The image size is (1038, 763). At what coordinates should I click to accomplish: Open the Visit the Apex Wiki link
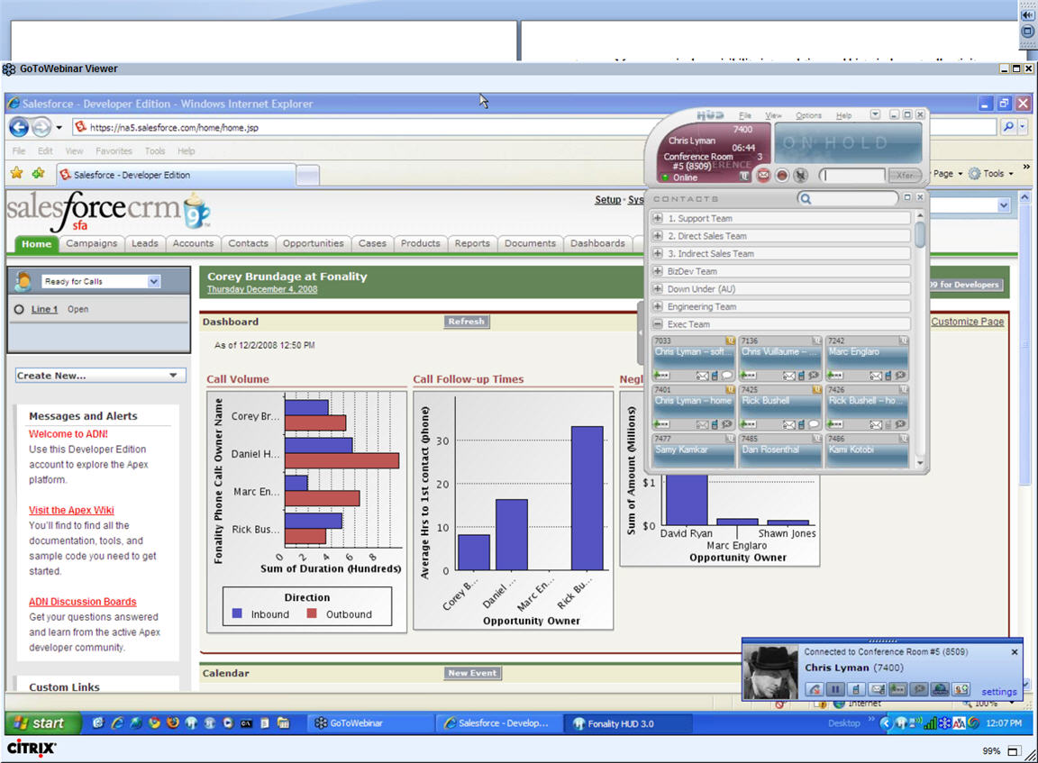[x=71, y=510]
